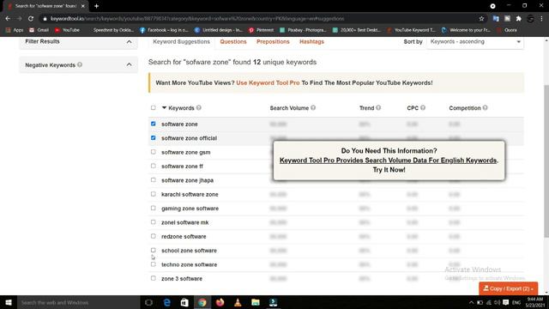Sort by Search Volume column header

[x=289, y=108]
